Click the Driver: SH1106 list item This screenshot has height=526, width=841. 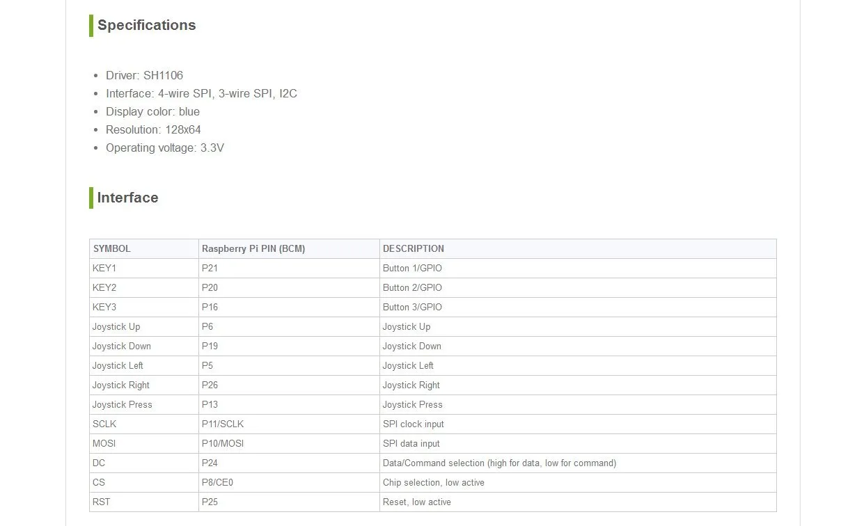144,75
